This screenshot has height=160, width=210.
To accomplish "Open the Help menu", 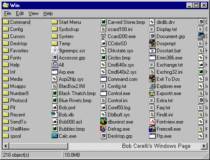I will pyautogui.click(x=48, y=13).
